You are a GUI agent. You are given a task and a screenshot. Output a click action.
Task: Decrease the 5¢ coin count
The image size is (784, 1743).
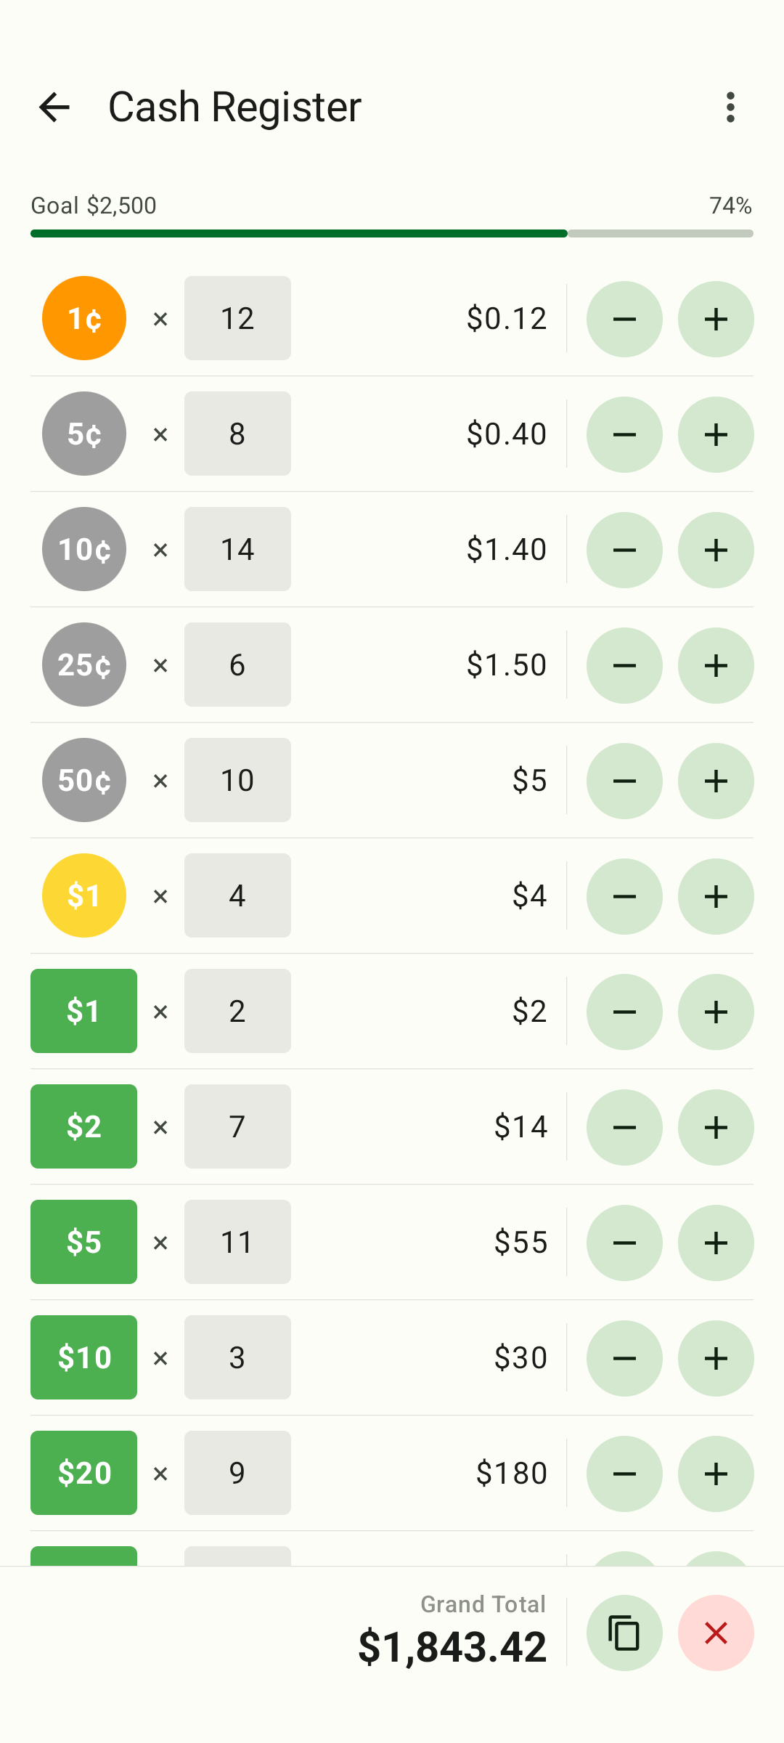pos(624,434)
